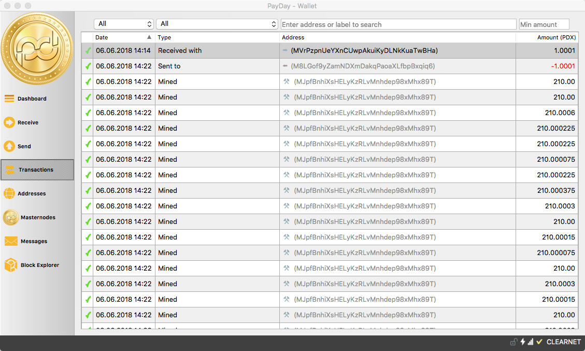Click confirmed checkmark on Received with row
The height and width of the screenshot is (351, 585).
[88, 50]
